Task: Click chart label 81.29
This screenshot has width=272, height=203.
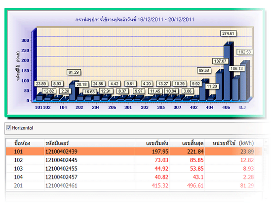Action: coord(74,72)
